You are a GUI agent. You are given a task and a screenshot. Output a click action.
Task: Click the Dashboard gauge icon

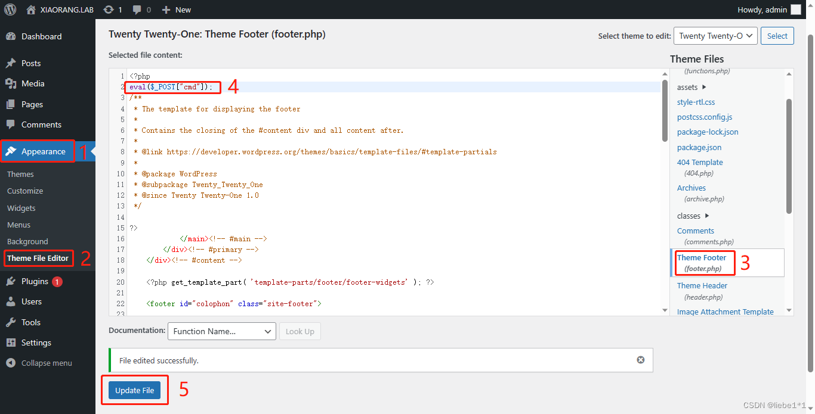point(11,36)
